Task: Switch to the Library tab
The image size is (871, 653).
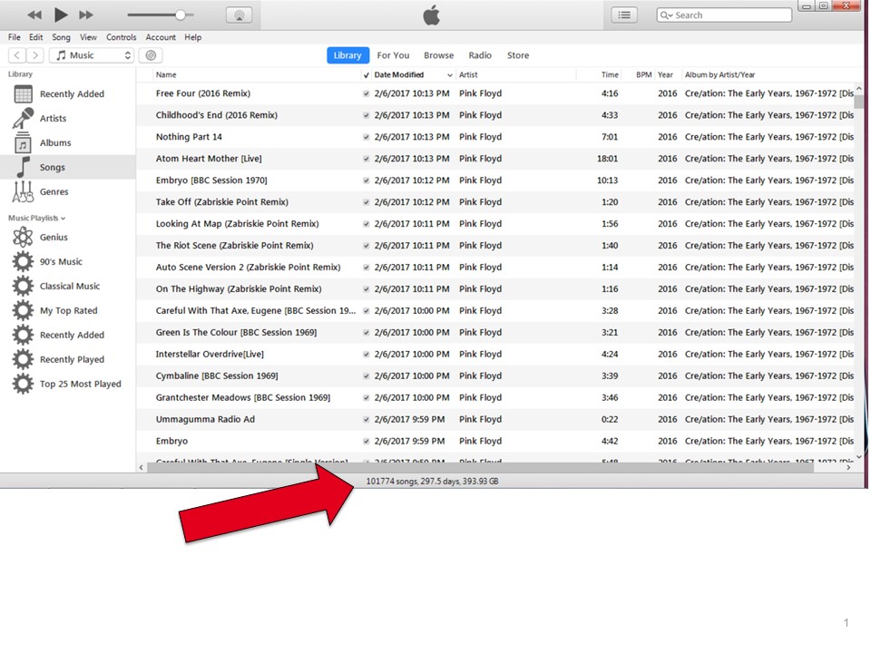Action: (347, 55)
